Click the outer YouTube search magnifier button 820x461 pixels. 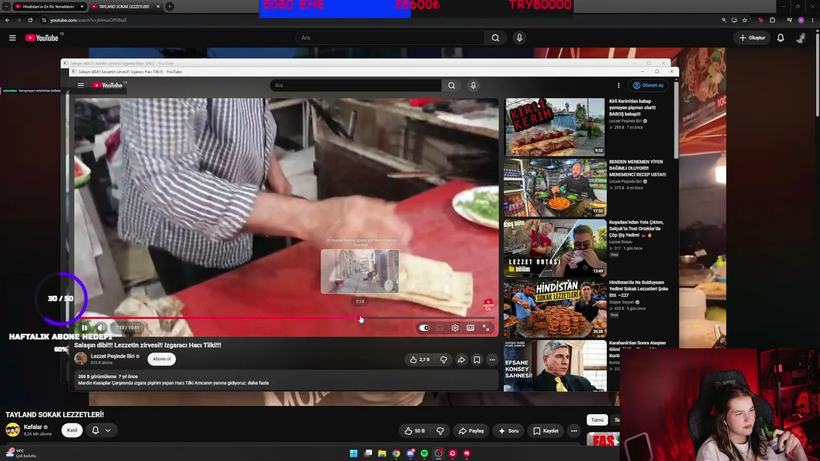pos(495,38)
